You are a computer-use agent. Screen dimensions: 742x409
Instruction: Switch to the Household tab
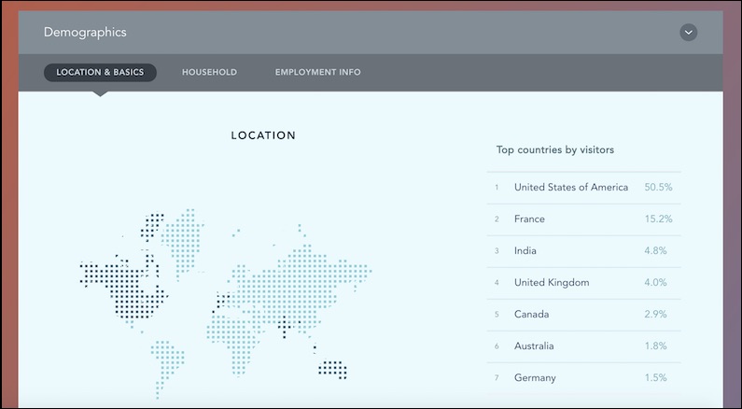(209, 73)
